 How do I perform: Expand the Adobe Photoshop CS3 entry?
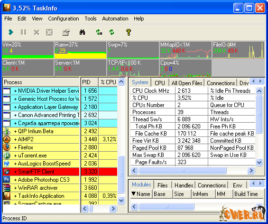coord(15,180)
